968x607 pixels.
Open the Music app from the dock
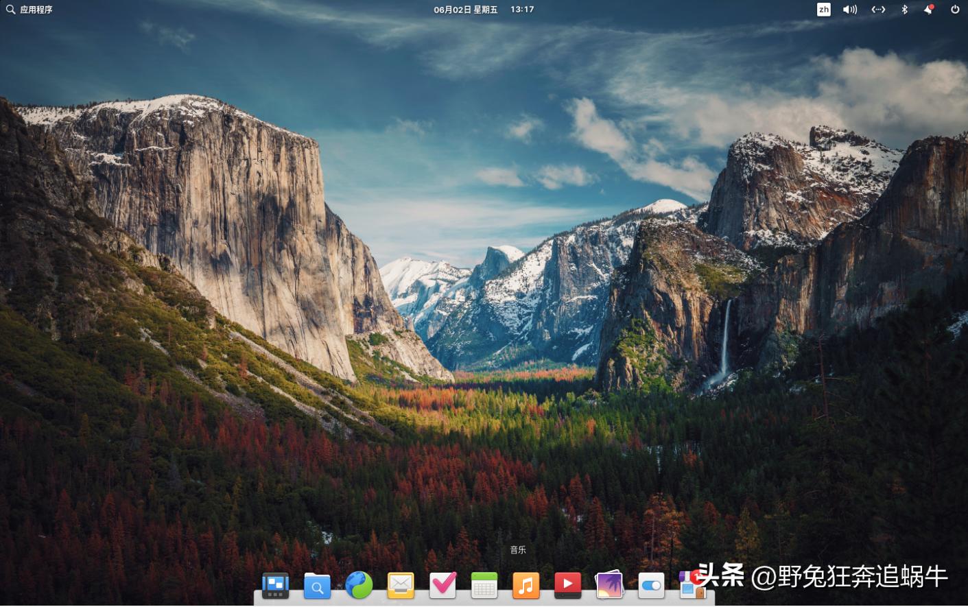pyautogui.click(x=526, y=585)
